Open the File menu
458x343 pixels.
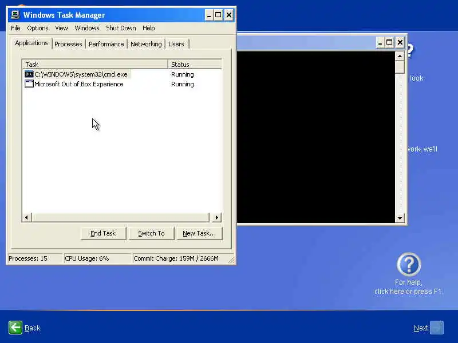(x=15, y=28)
